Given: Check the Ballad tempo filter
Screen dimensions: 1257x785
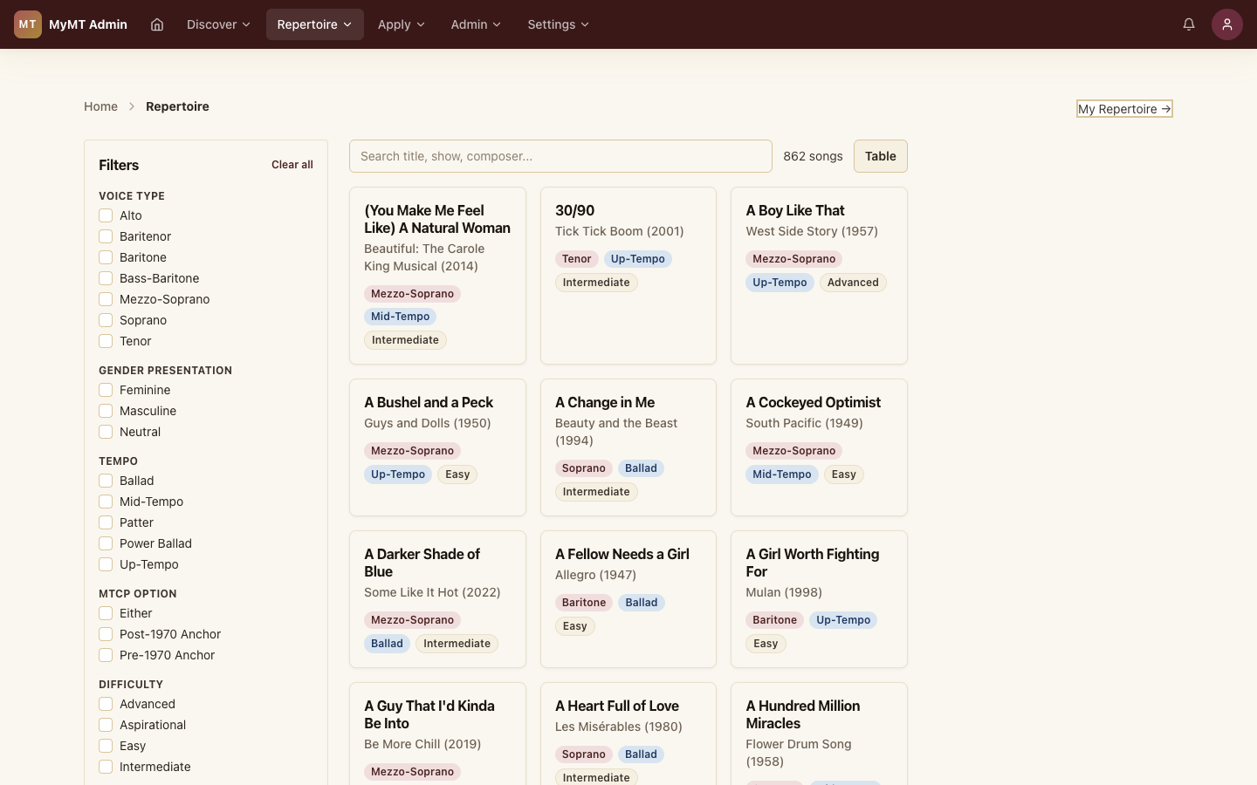Looking at the screenshot, I should (x=106, y=481).
